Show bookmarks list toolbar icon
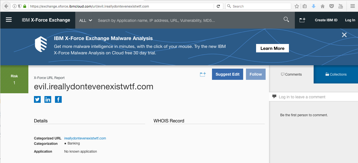358x163 pixels. pyautogui.click(x=305, y=6)
